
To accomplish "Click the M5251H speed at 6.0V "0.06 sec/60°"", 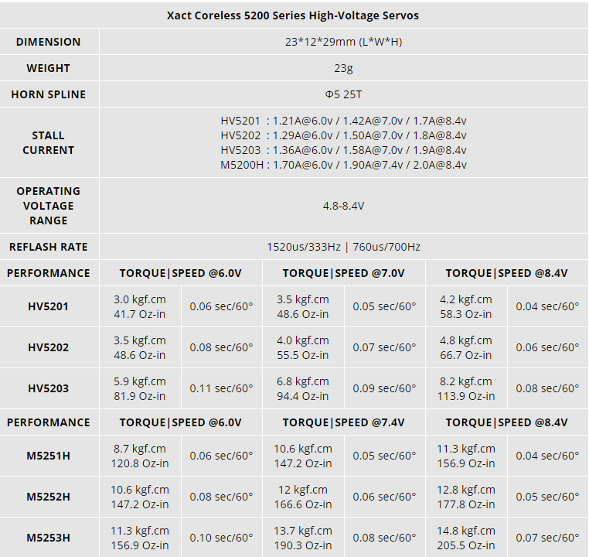I will click(x=221, y=456).
